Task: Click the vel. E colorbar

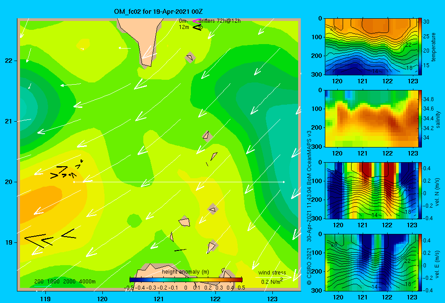Action: coord(420,262)
